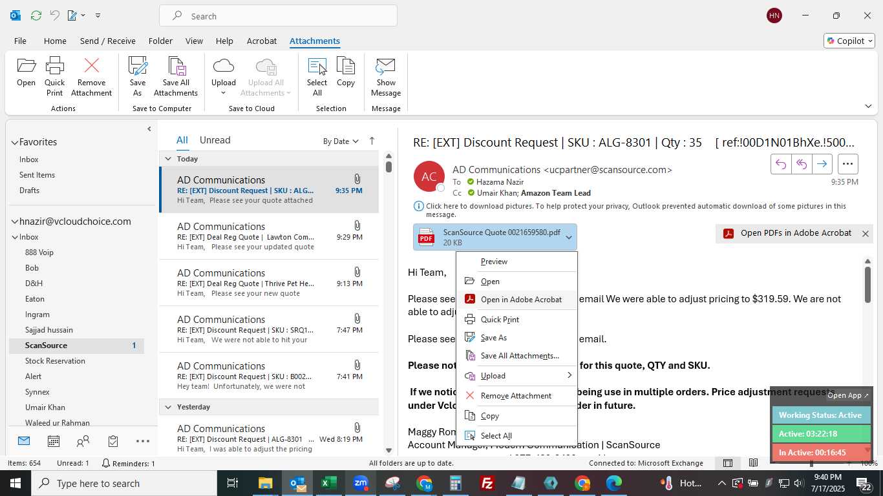Open the People view icon
This screenshot has width=883, height=496.
(x=83, y=441)
